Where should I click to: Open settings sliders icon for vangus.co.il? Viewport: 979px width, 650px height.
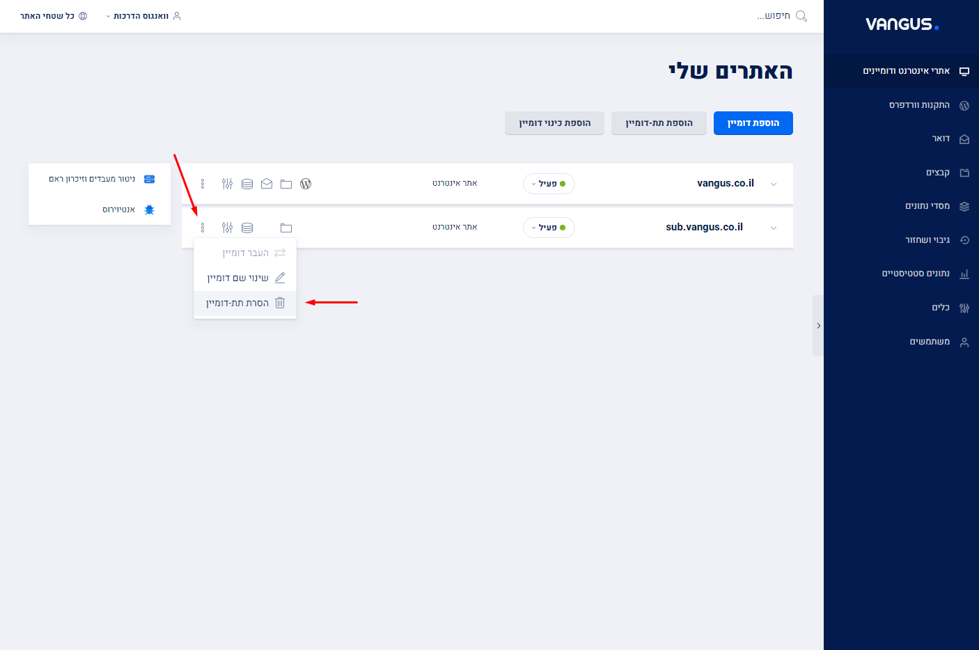(x=228, y=184)
